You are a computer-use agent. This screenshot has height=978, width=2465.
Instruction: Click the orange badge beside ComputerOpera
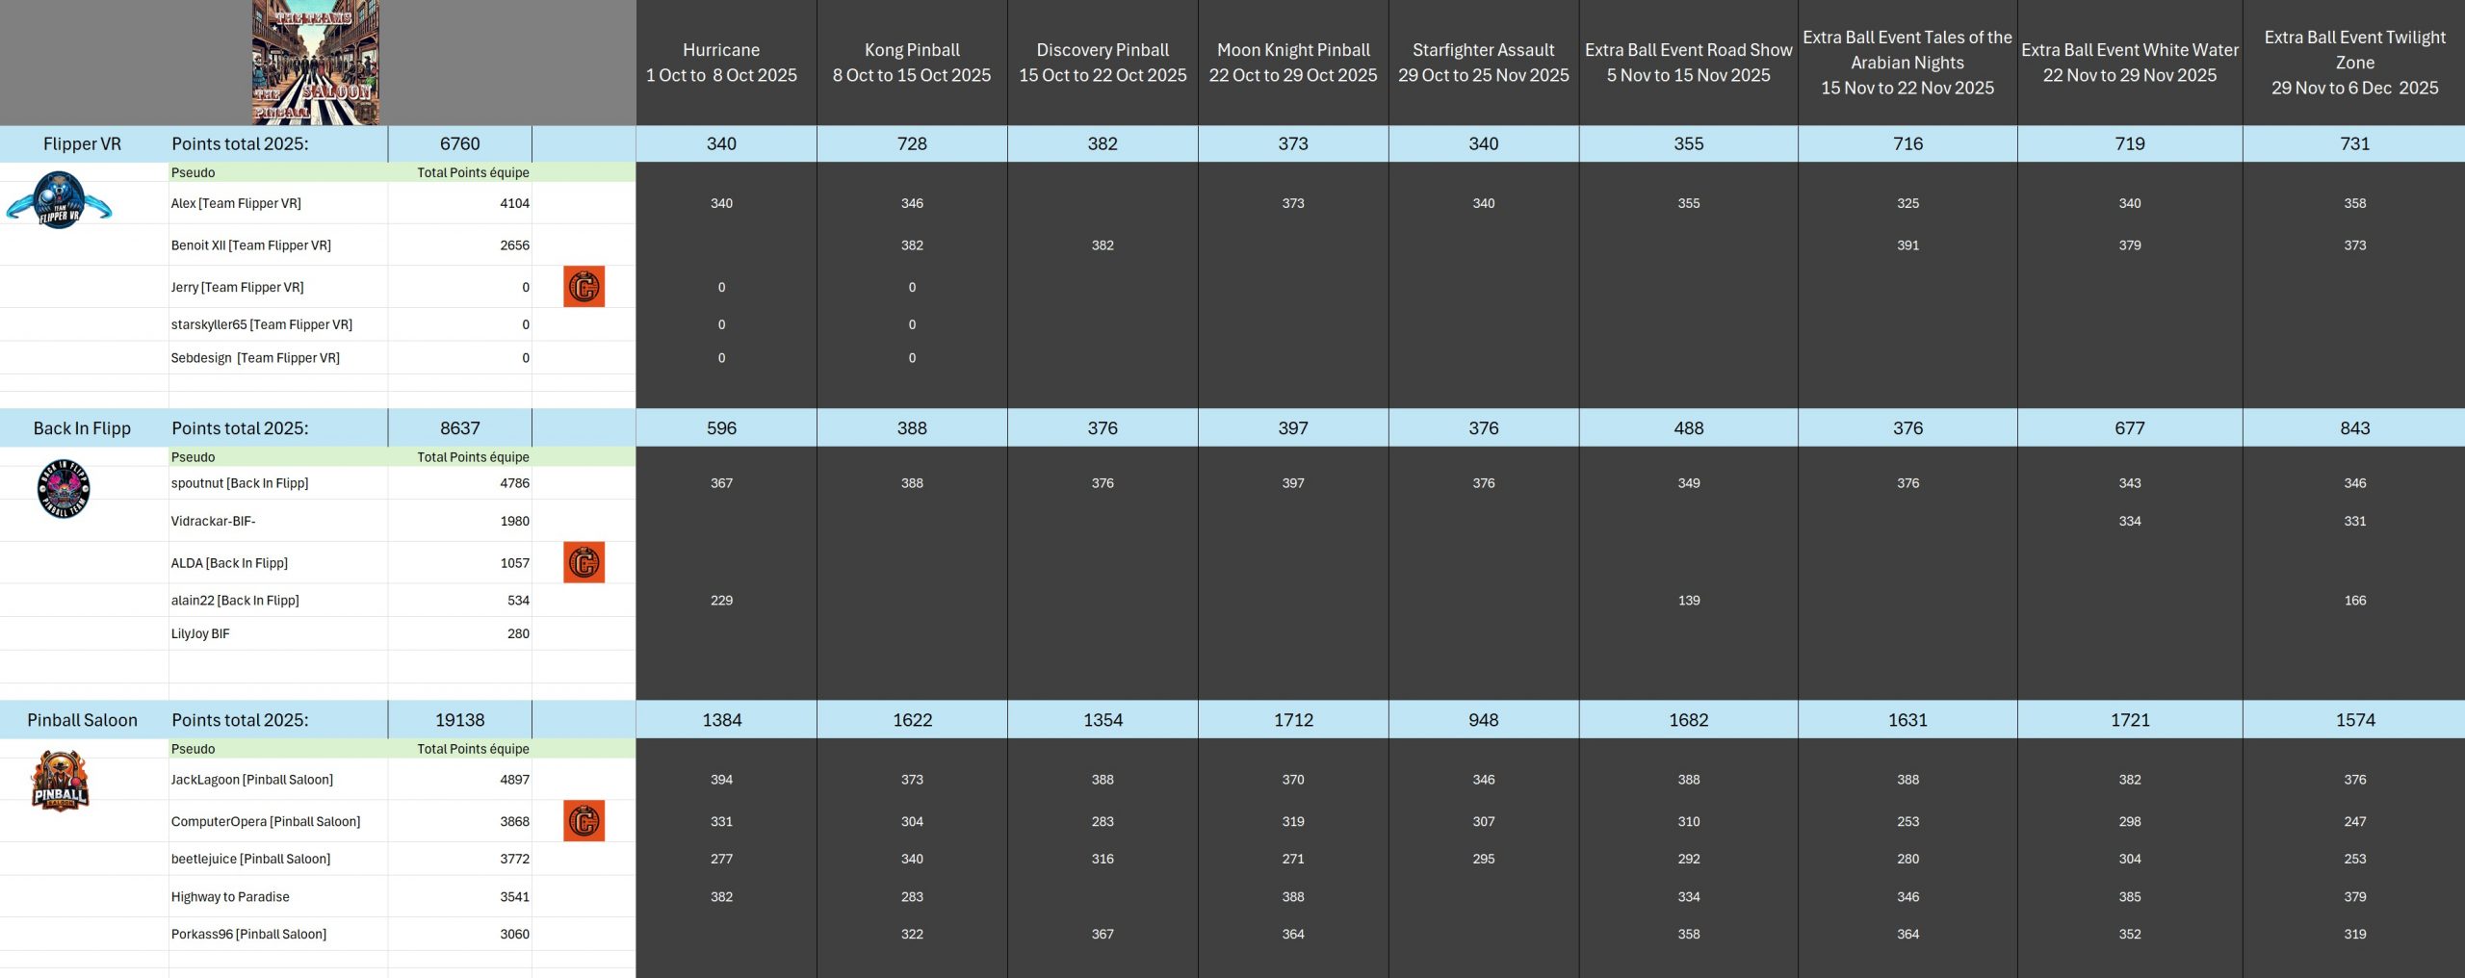pos(584,821)
